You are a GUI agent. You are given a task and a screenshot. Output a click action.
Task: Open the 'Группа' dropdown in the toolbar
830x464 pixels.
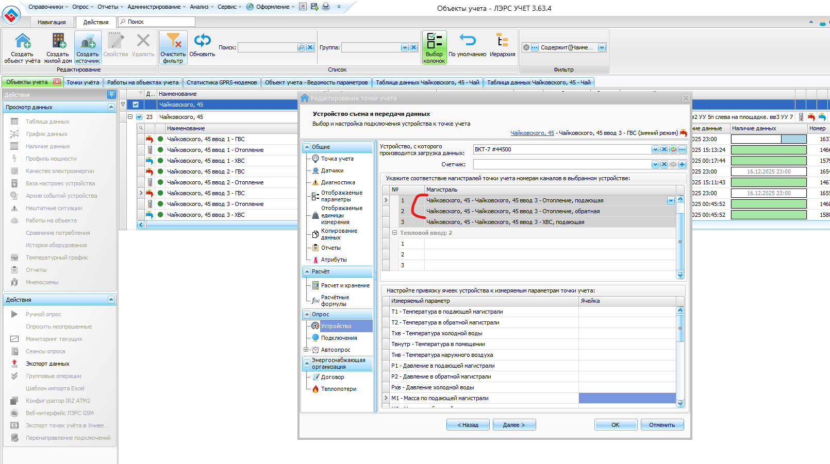(405, 47)
